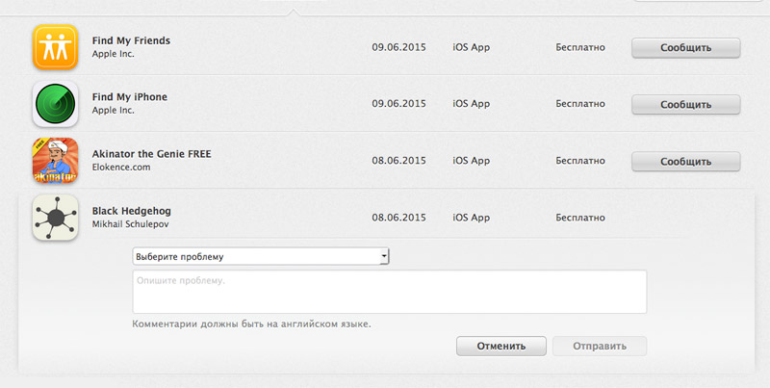This screenshot has height=388, width=770.
Task: Click Apple Inc. under Find My iPhone
Action: tap(113, 111)
